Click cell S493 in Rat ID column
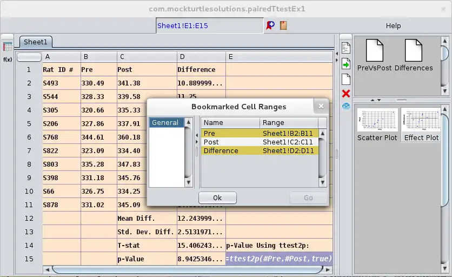Image resolution: width=452 pixels, height=277 pixels. 62,83
